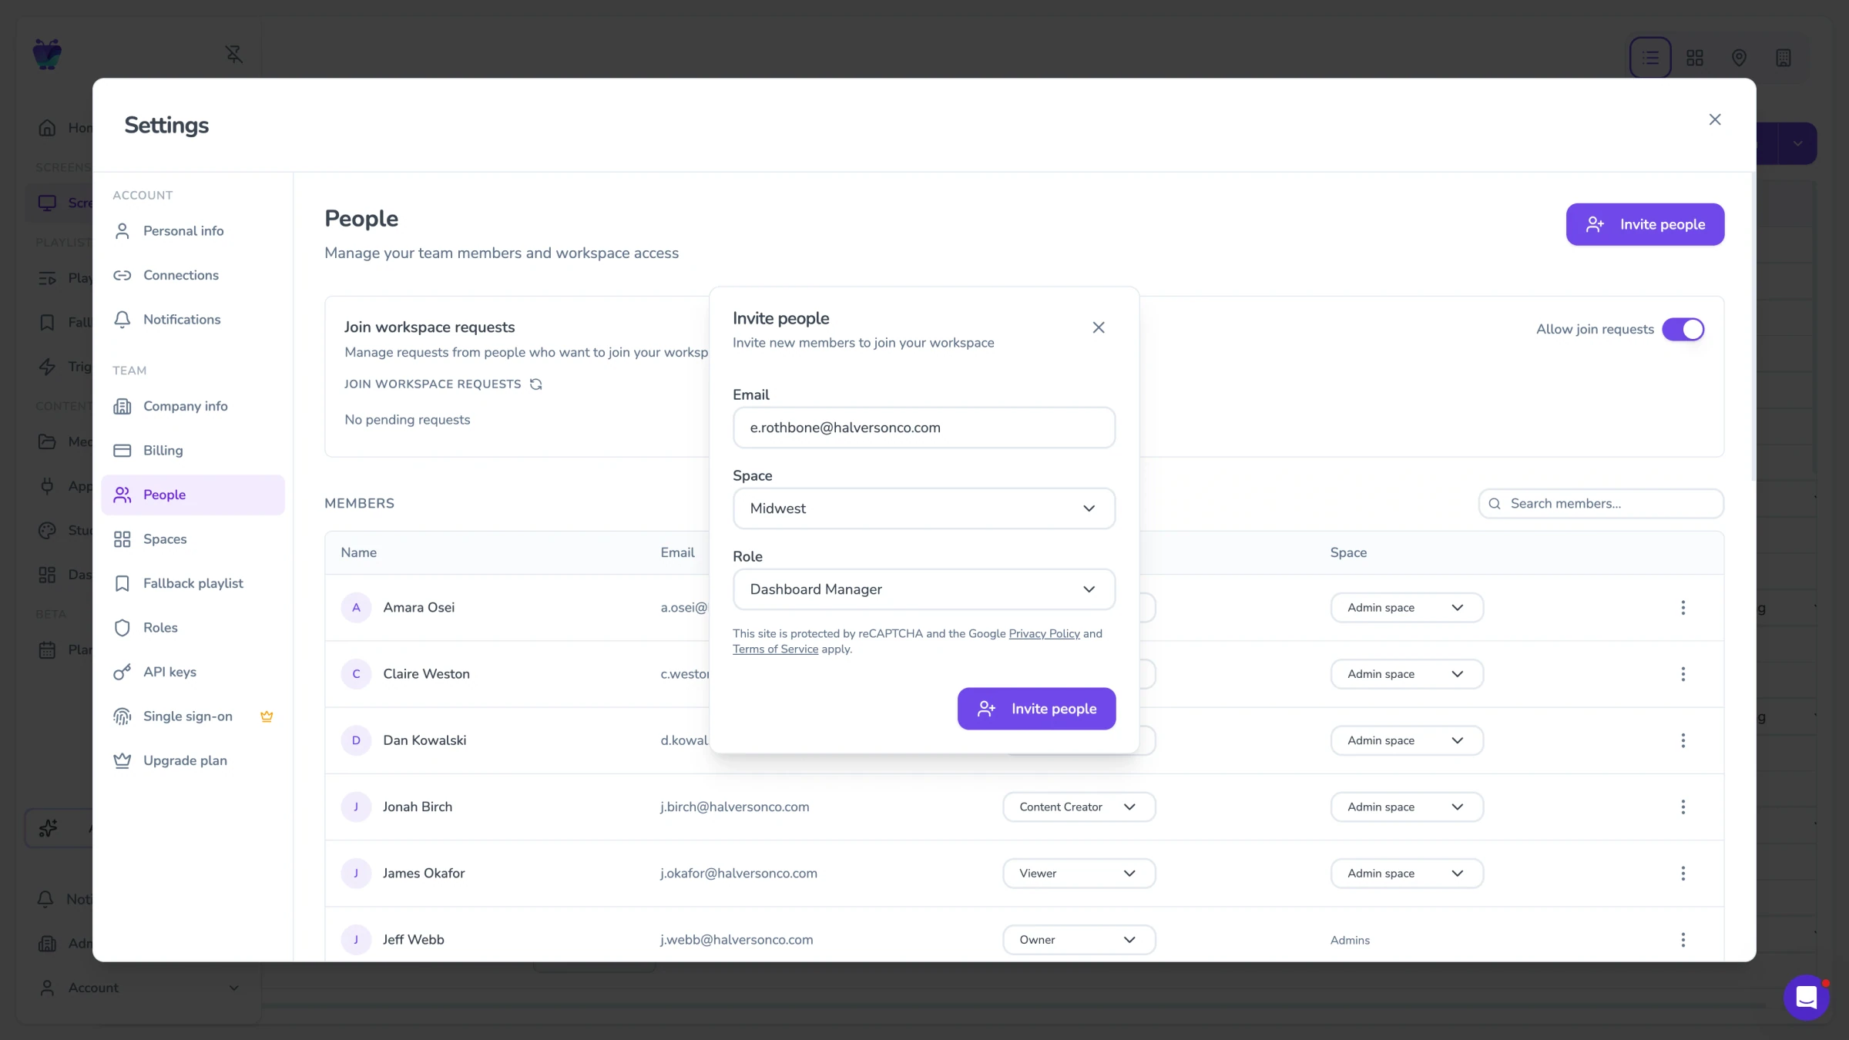Screen dimensions: 1849x1040
Task: Open Personal info settings
Action: click(x=193, y=231)
